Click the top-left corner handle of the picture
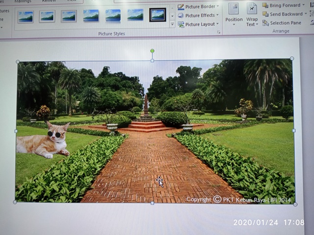 18,62
